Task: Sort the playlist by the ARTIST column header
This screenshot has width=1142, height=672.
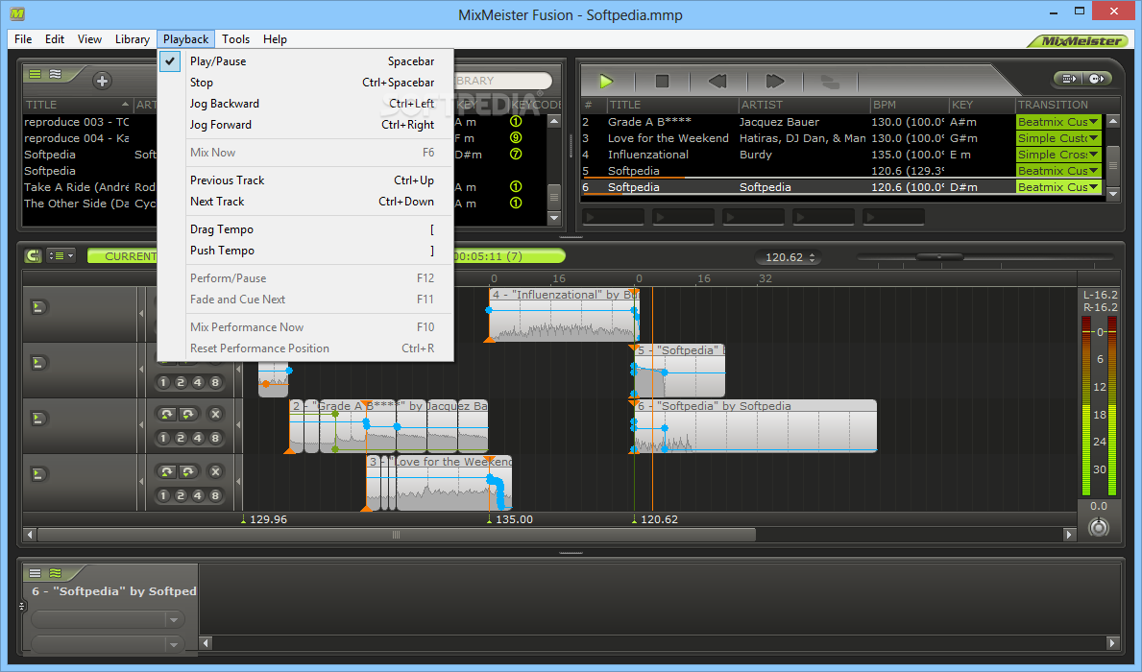Action: [804, 105]
